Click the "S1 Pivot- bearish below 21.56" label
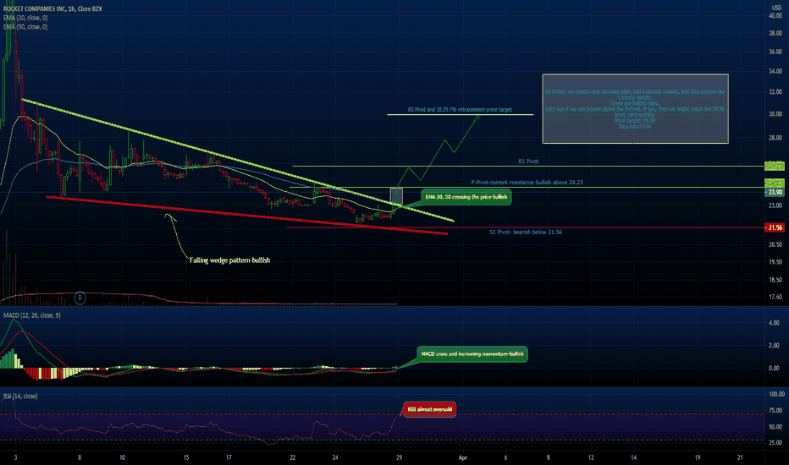The image size is (789, 465). [x=526, y=232]
